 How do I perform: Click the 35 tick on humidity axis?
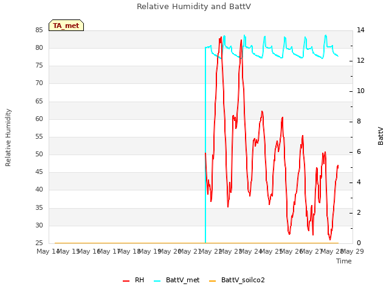coord(39,207)
